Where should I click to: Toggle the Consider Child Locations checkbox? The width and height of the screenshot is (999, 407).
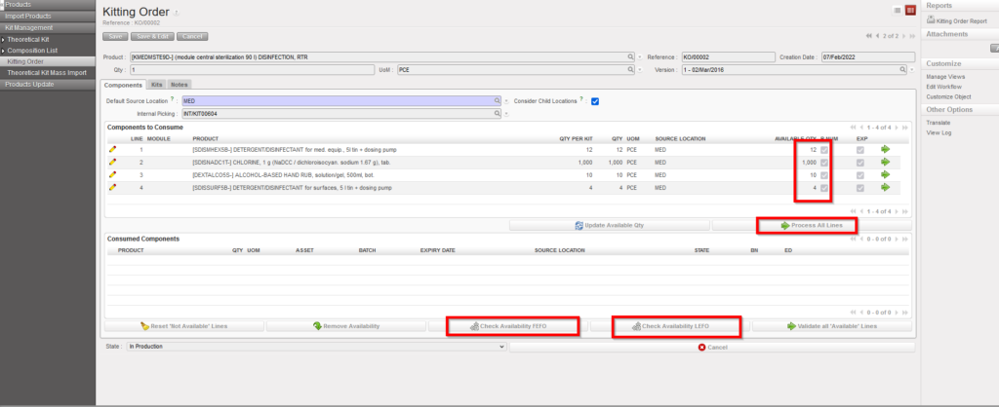[x=594, y=101]
